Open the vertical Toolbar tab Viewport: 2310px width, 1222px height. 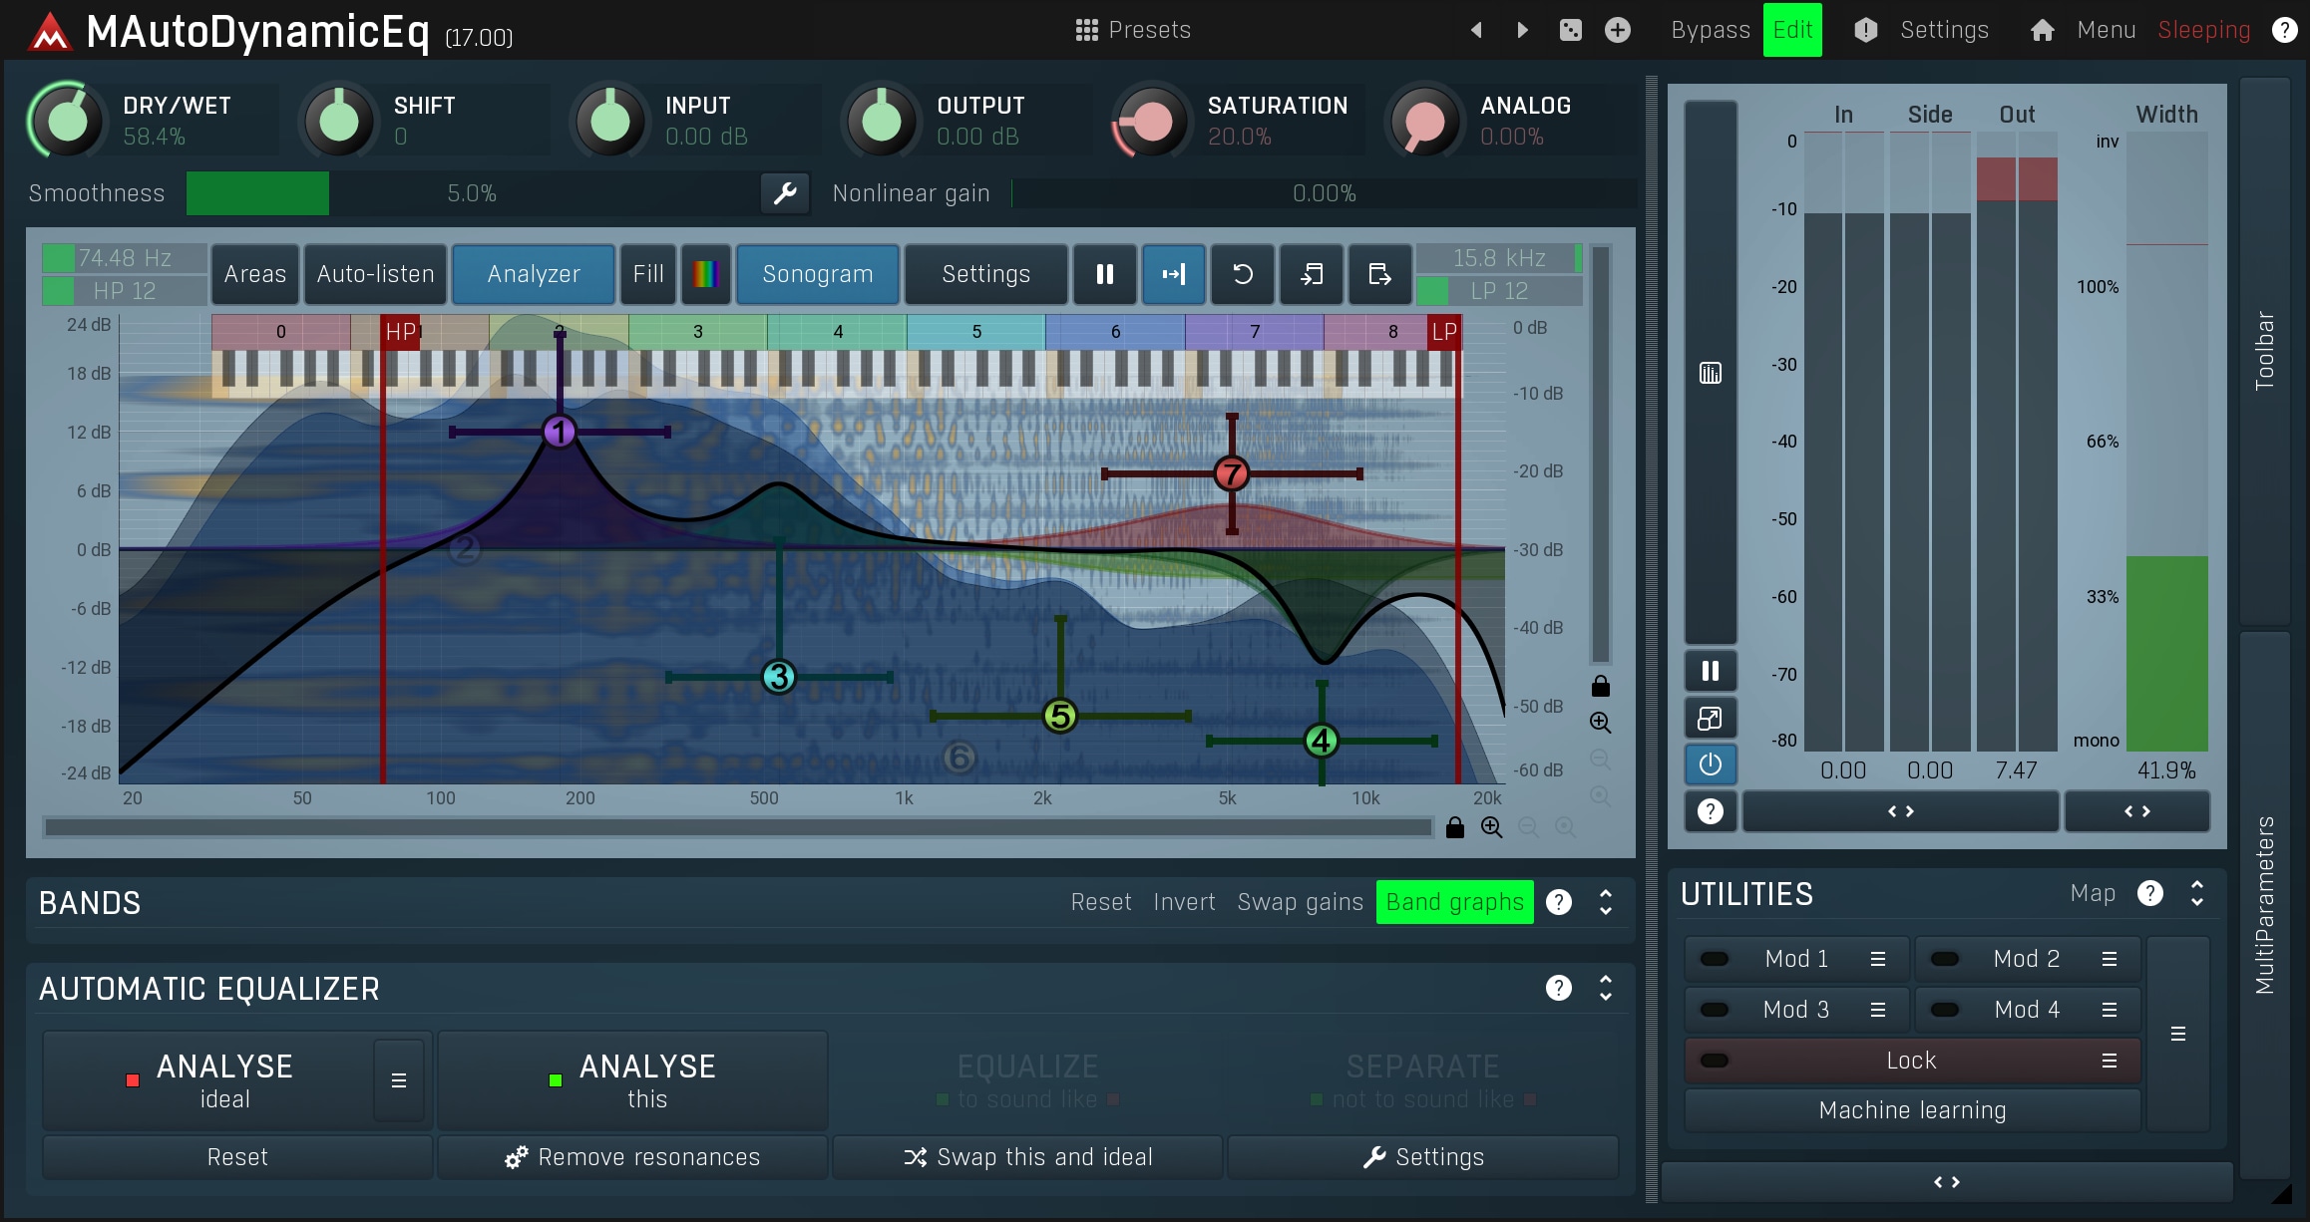(x=2264, y=349)
